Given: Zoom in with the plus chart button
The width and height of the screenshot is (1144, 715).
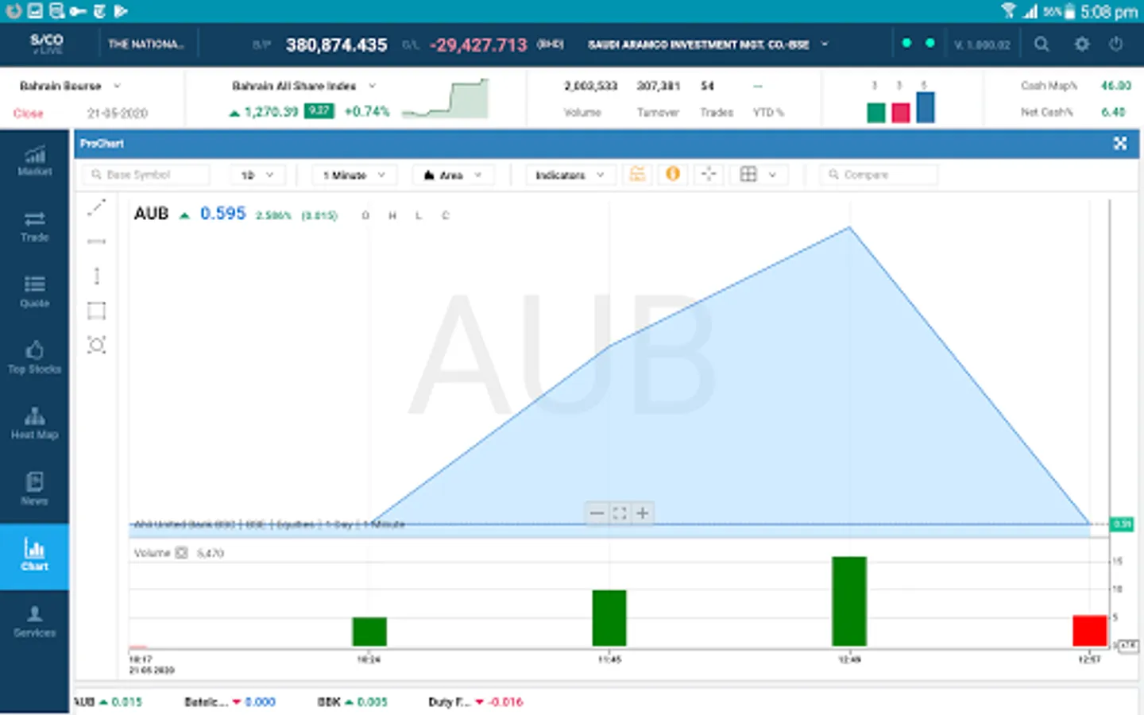Looking at the screenshot, I should [643, 513].
